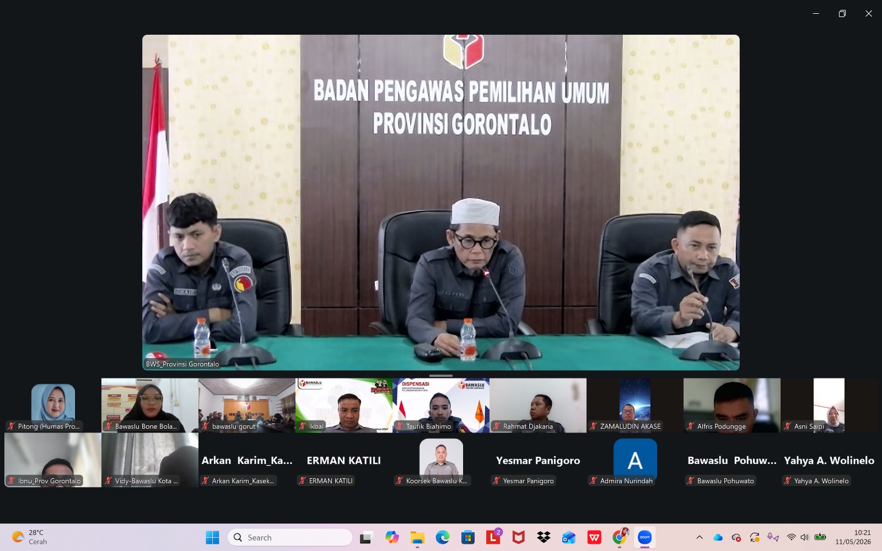Image resolution: width=882 pixels, height=551 pixels.
Task: Select Ikbal participant thumbnail
Action: pyautogui.click(x=344, y=405)
